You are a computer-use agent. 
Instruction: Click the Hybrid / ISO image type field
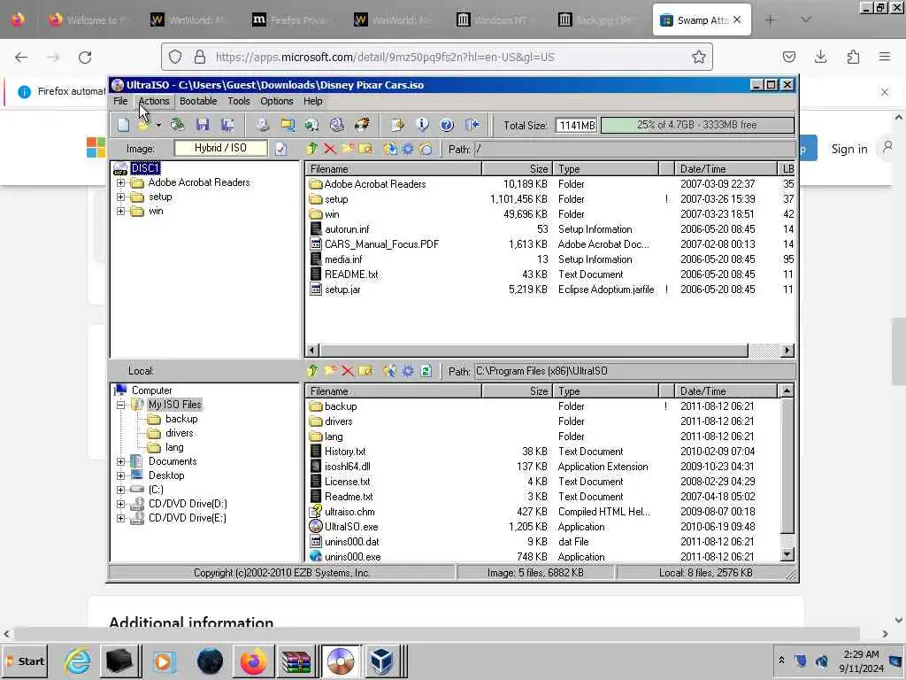pyautogui.click(x=220, y=148)
